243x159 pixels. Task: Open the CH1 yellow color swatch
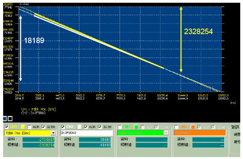point(23,127)
